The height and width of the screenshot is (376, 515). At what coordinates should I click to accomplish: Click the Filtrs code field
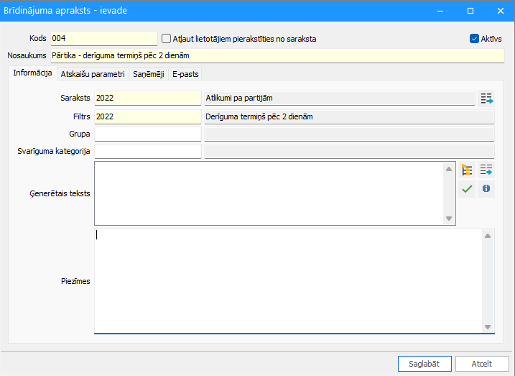148,116
